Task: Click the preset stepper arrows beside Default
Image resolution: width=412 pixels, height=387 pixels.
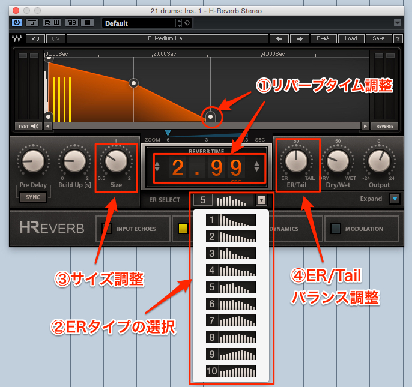Action: [179, 23]
